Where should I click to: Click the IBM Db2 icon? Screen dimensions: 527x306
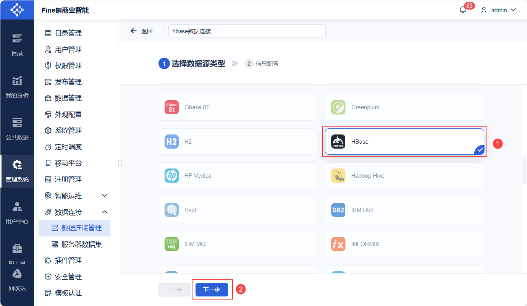[338, 210]
